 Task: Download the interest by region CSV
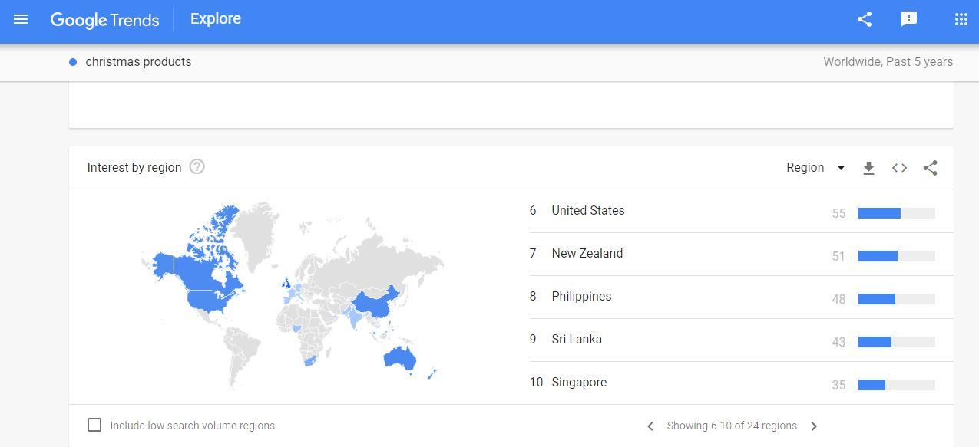click(868, 168)
